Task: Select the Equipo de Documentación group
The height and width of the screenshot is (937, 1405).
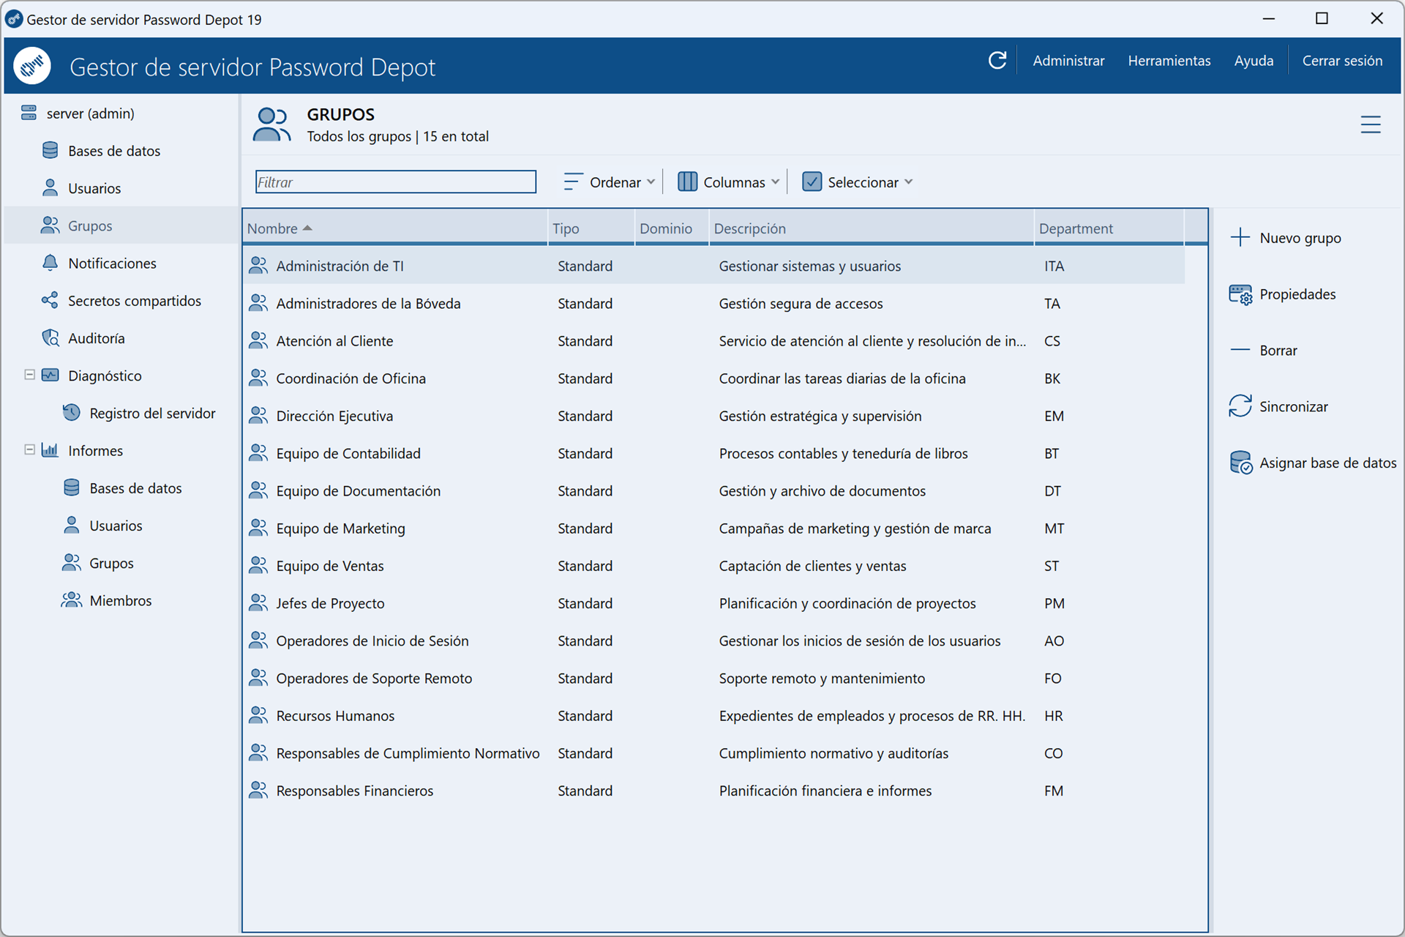Action: coord(713,490)
